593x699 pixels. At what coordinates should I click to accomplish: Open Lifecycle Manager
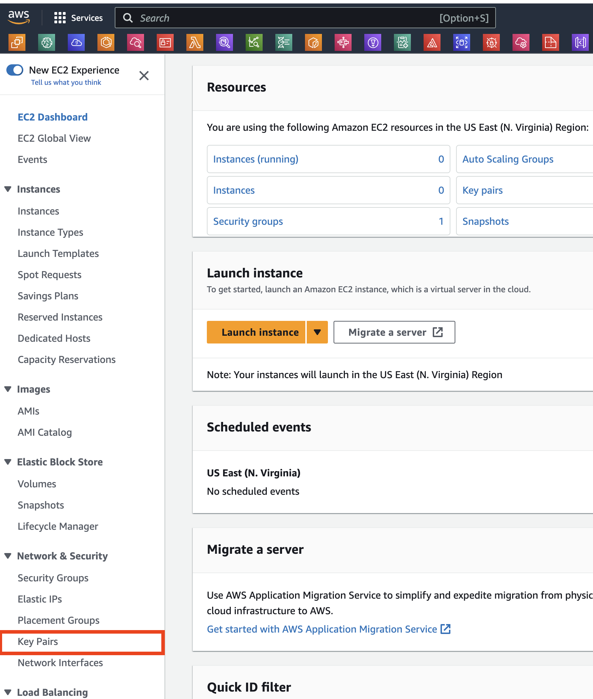(58, 526)
